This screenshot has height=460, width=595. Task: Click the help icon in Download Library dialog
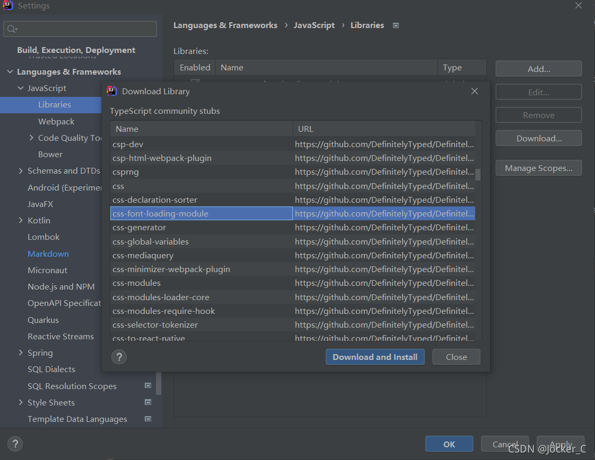(x=119, y=357)
